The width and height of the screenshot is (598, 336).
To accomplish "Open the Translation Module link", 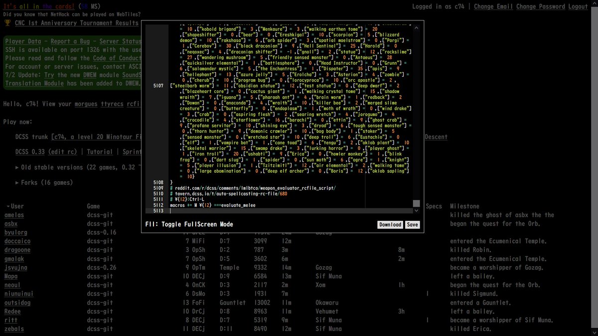I will click(35, 83).
